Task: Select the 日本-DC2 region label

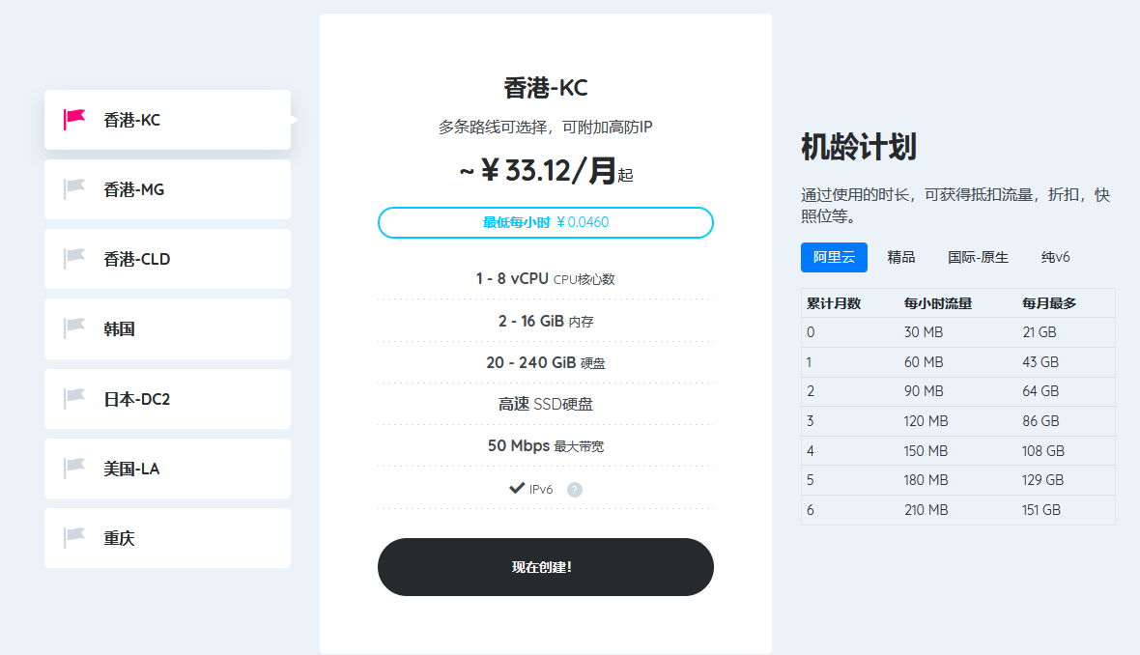Action: tap(136, 399)
